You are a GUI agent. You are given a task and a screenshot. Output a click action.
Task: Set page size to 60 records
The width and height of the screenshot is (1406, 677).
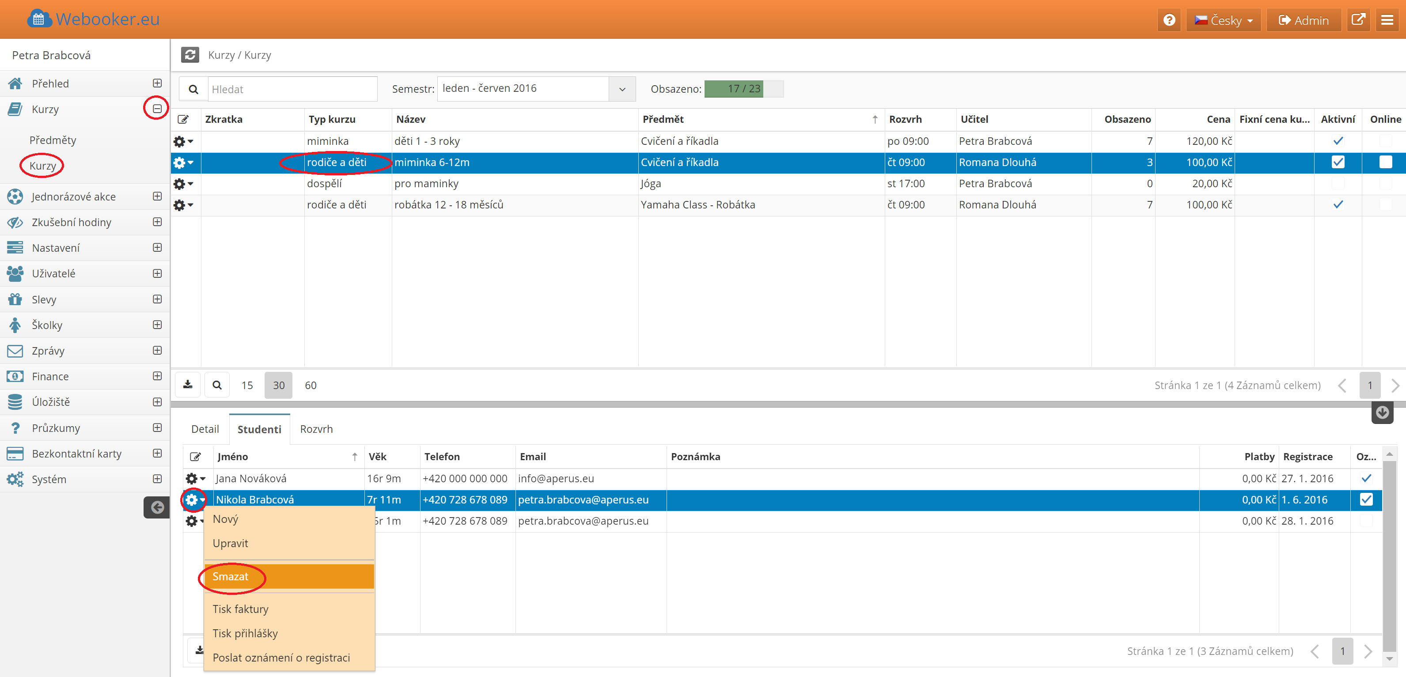click(x=311, y=385)
